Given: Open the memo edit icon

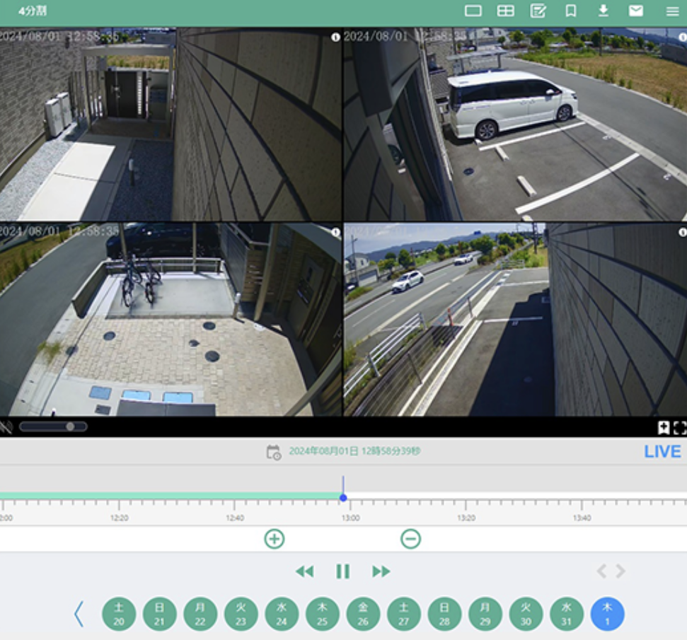Looking at the screenshot, I should click(x=538, y=11).
